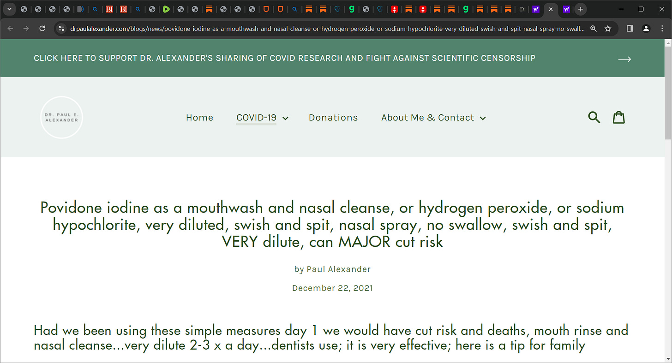
Task: Expand the chevron beside About Me & Contact
Action: click(483, 119)
